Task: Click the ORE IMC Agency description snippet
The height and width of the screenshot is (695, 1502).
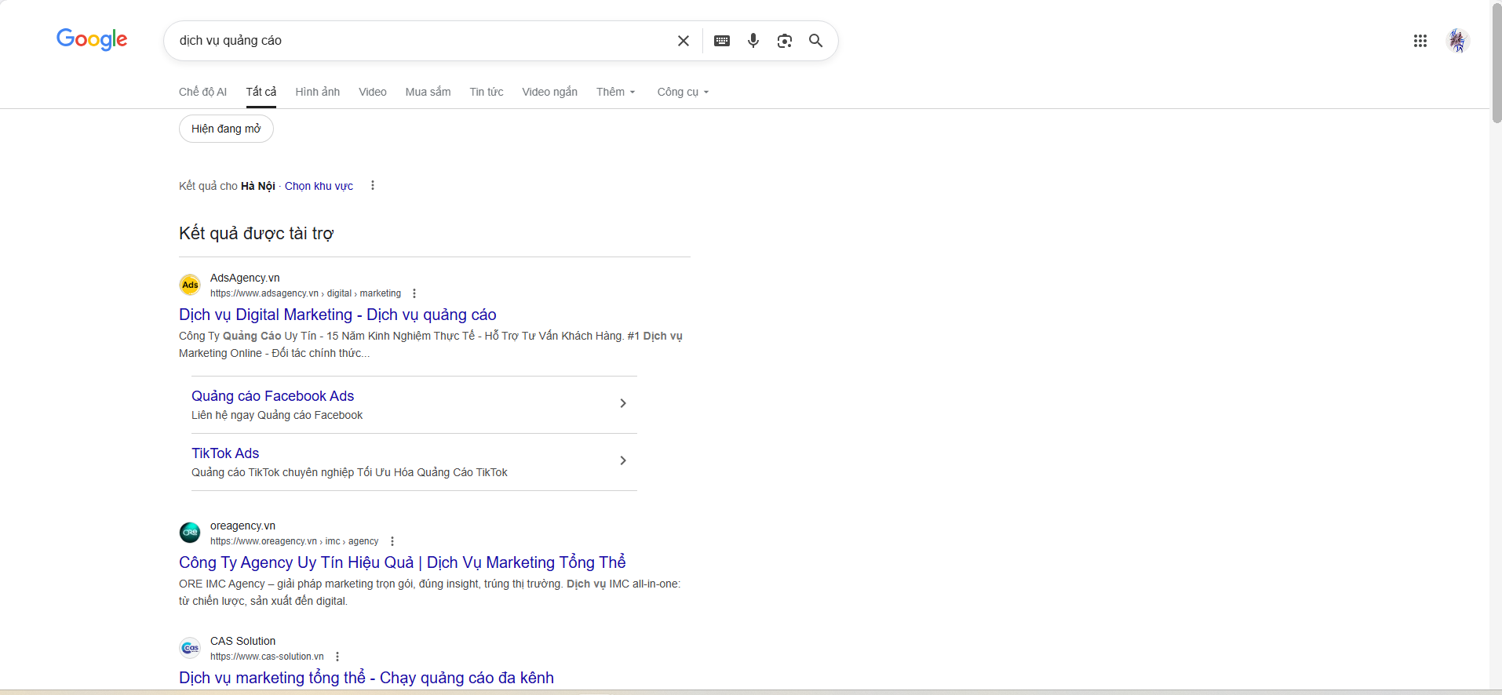Action: click(430, 592)
